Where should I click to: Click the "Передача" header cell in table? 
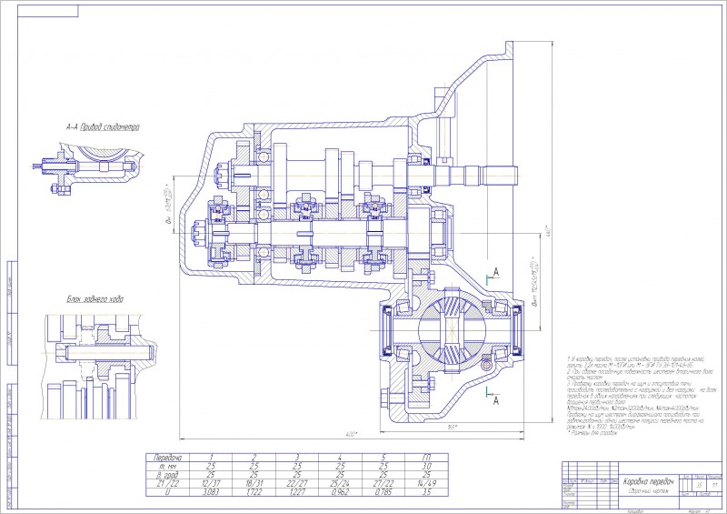(x=167, y=458)
